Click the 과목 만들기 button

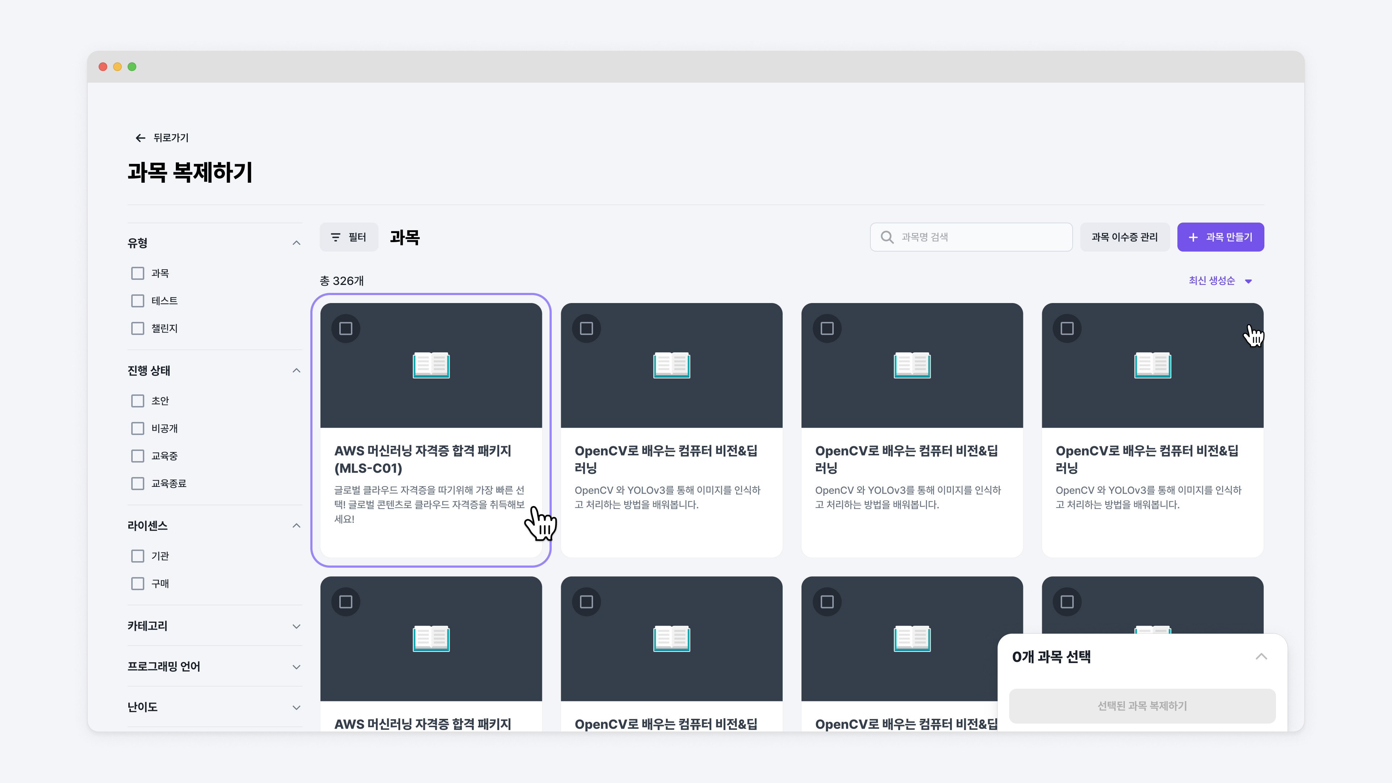(x=1221, y=237)
